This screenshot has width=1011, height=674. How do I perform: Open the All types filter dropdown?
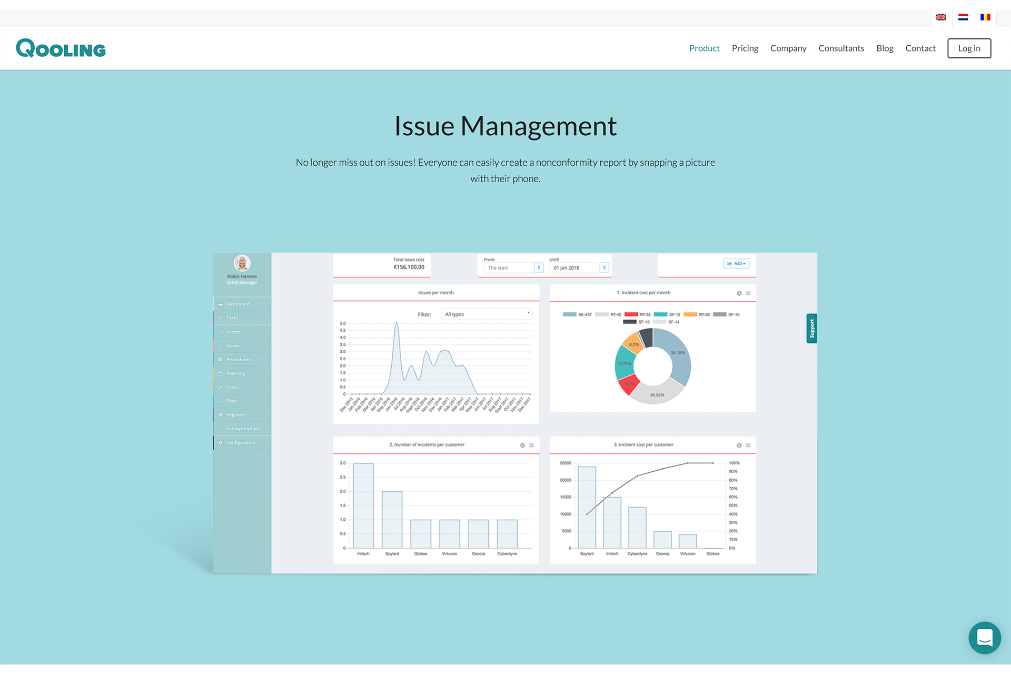(487, 314)
